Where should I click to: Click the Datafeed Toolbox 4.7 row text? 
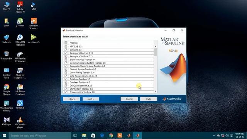(x=80, y=82)
